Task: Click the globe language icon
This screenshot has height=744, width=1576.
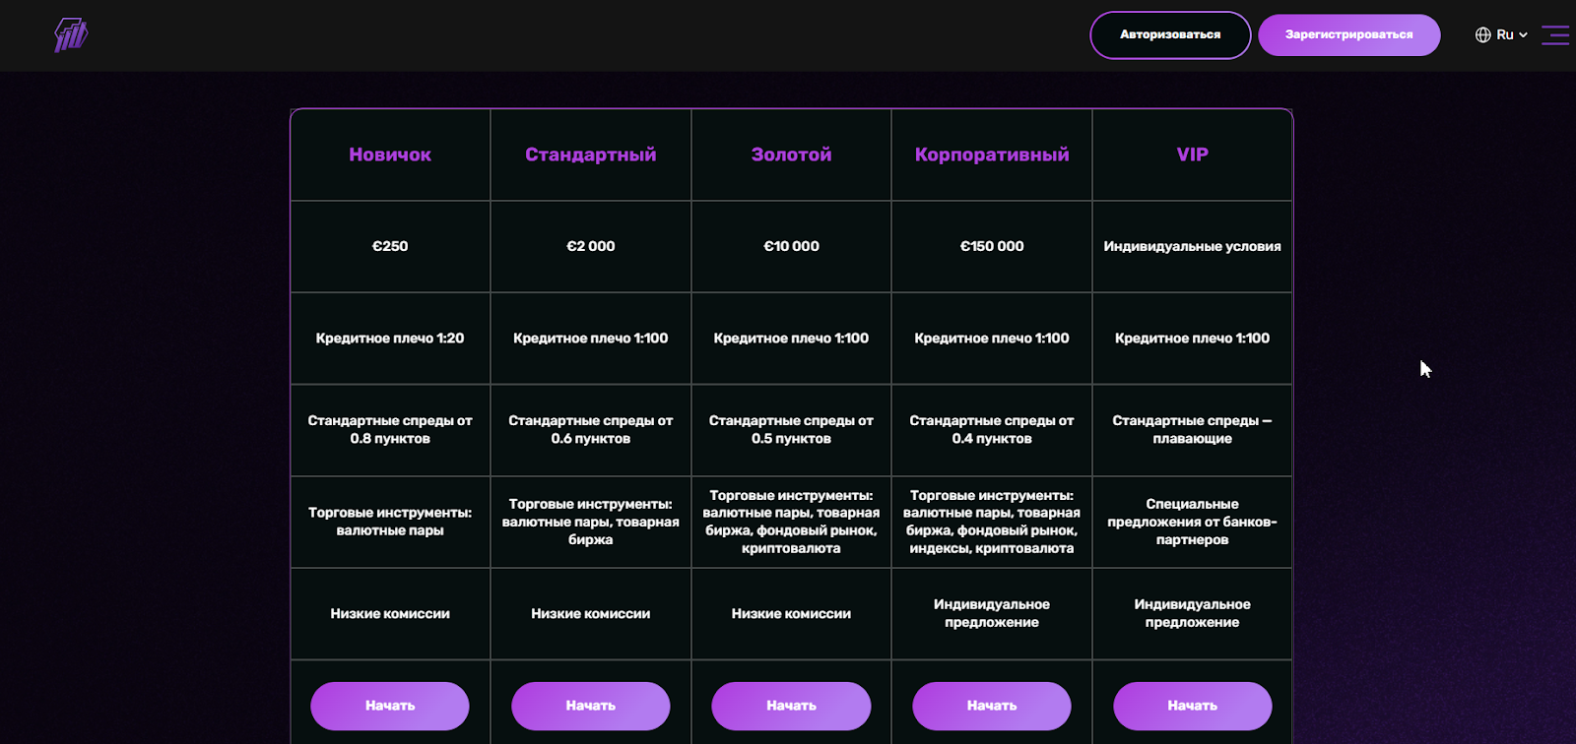Action: pos(1482,35)
